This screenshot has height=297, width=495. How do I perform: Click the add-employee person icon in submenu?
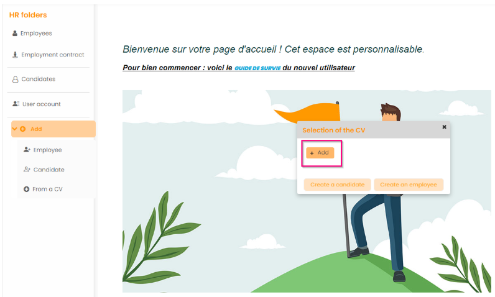(27, 150)
